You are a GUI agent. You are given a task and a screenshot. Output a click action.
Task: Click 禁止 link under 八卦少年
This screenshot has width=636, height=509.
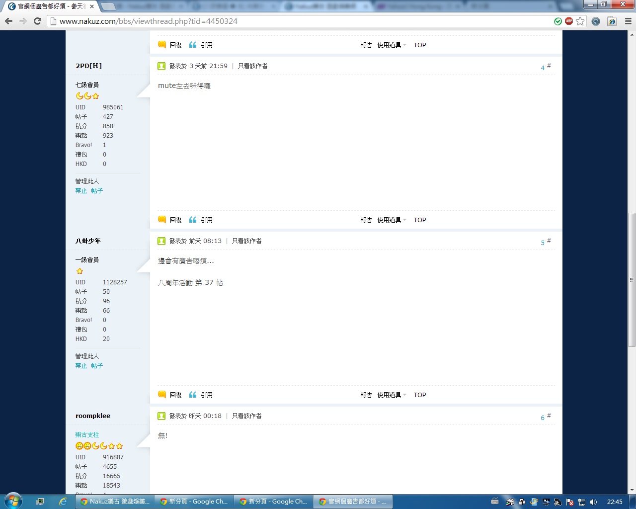tap(81, 366)
